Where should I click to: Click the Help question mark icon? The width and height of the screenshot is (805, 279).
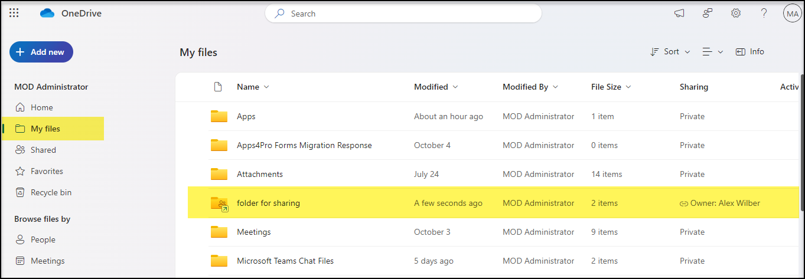[x=764, y=14]
